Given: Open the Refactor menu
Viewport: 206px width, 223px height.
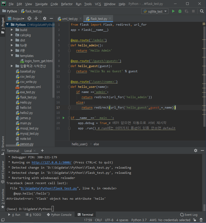Looking at the screenshot, I should point(67,4).
